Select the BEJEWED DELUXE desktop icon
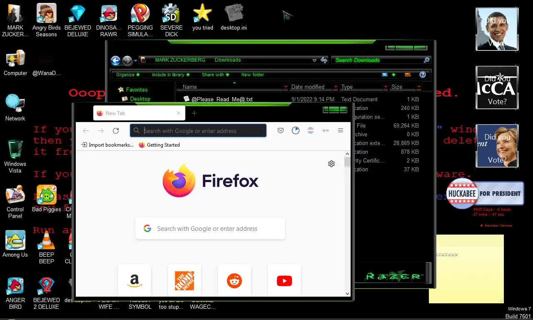Image resolution: width=533 pixels, height=320 pixels. pos(77,20)
